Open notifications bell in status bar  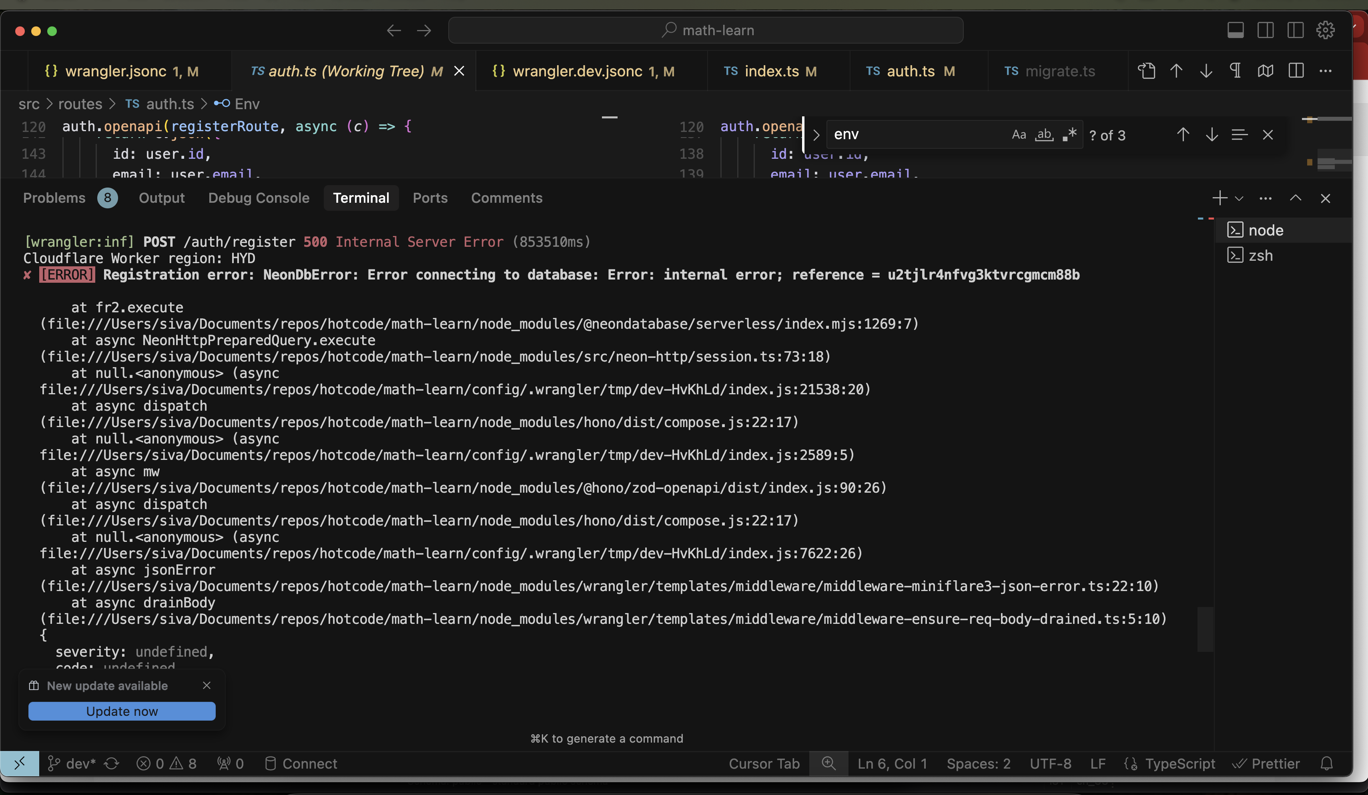tap(1326, 763)
